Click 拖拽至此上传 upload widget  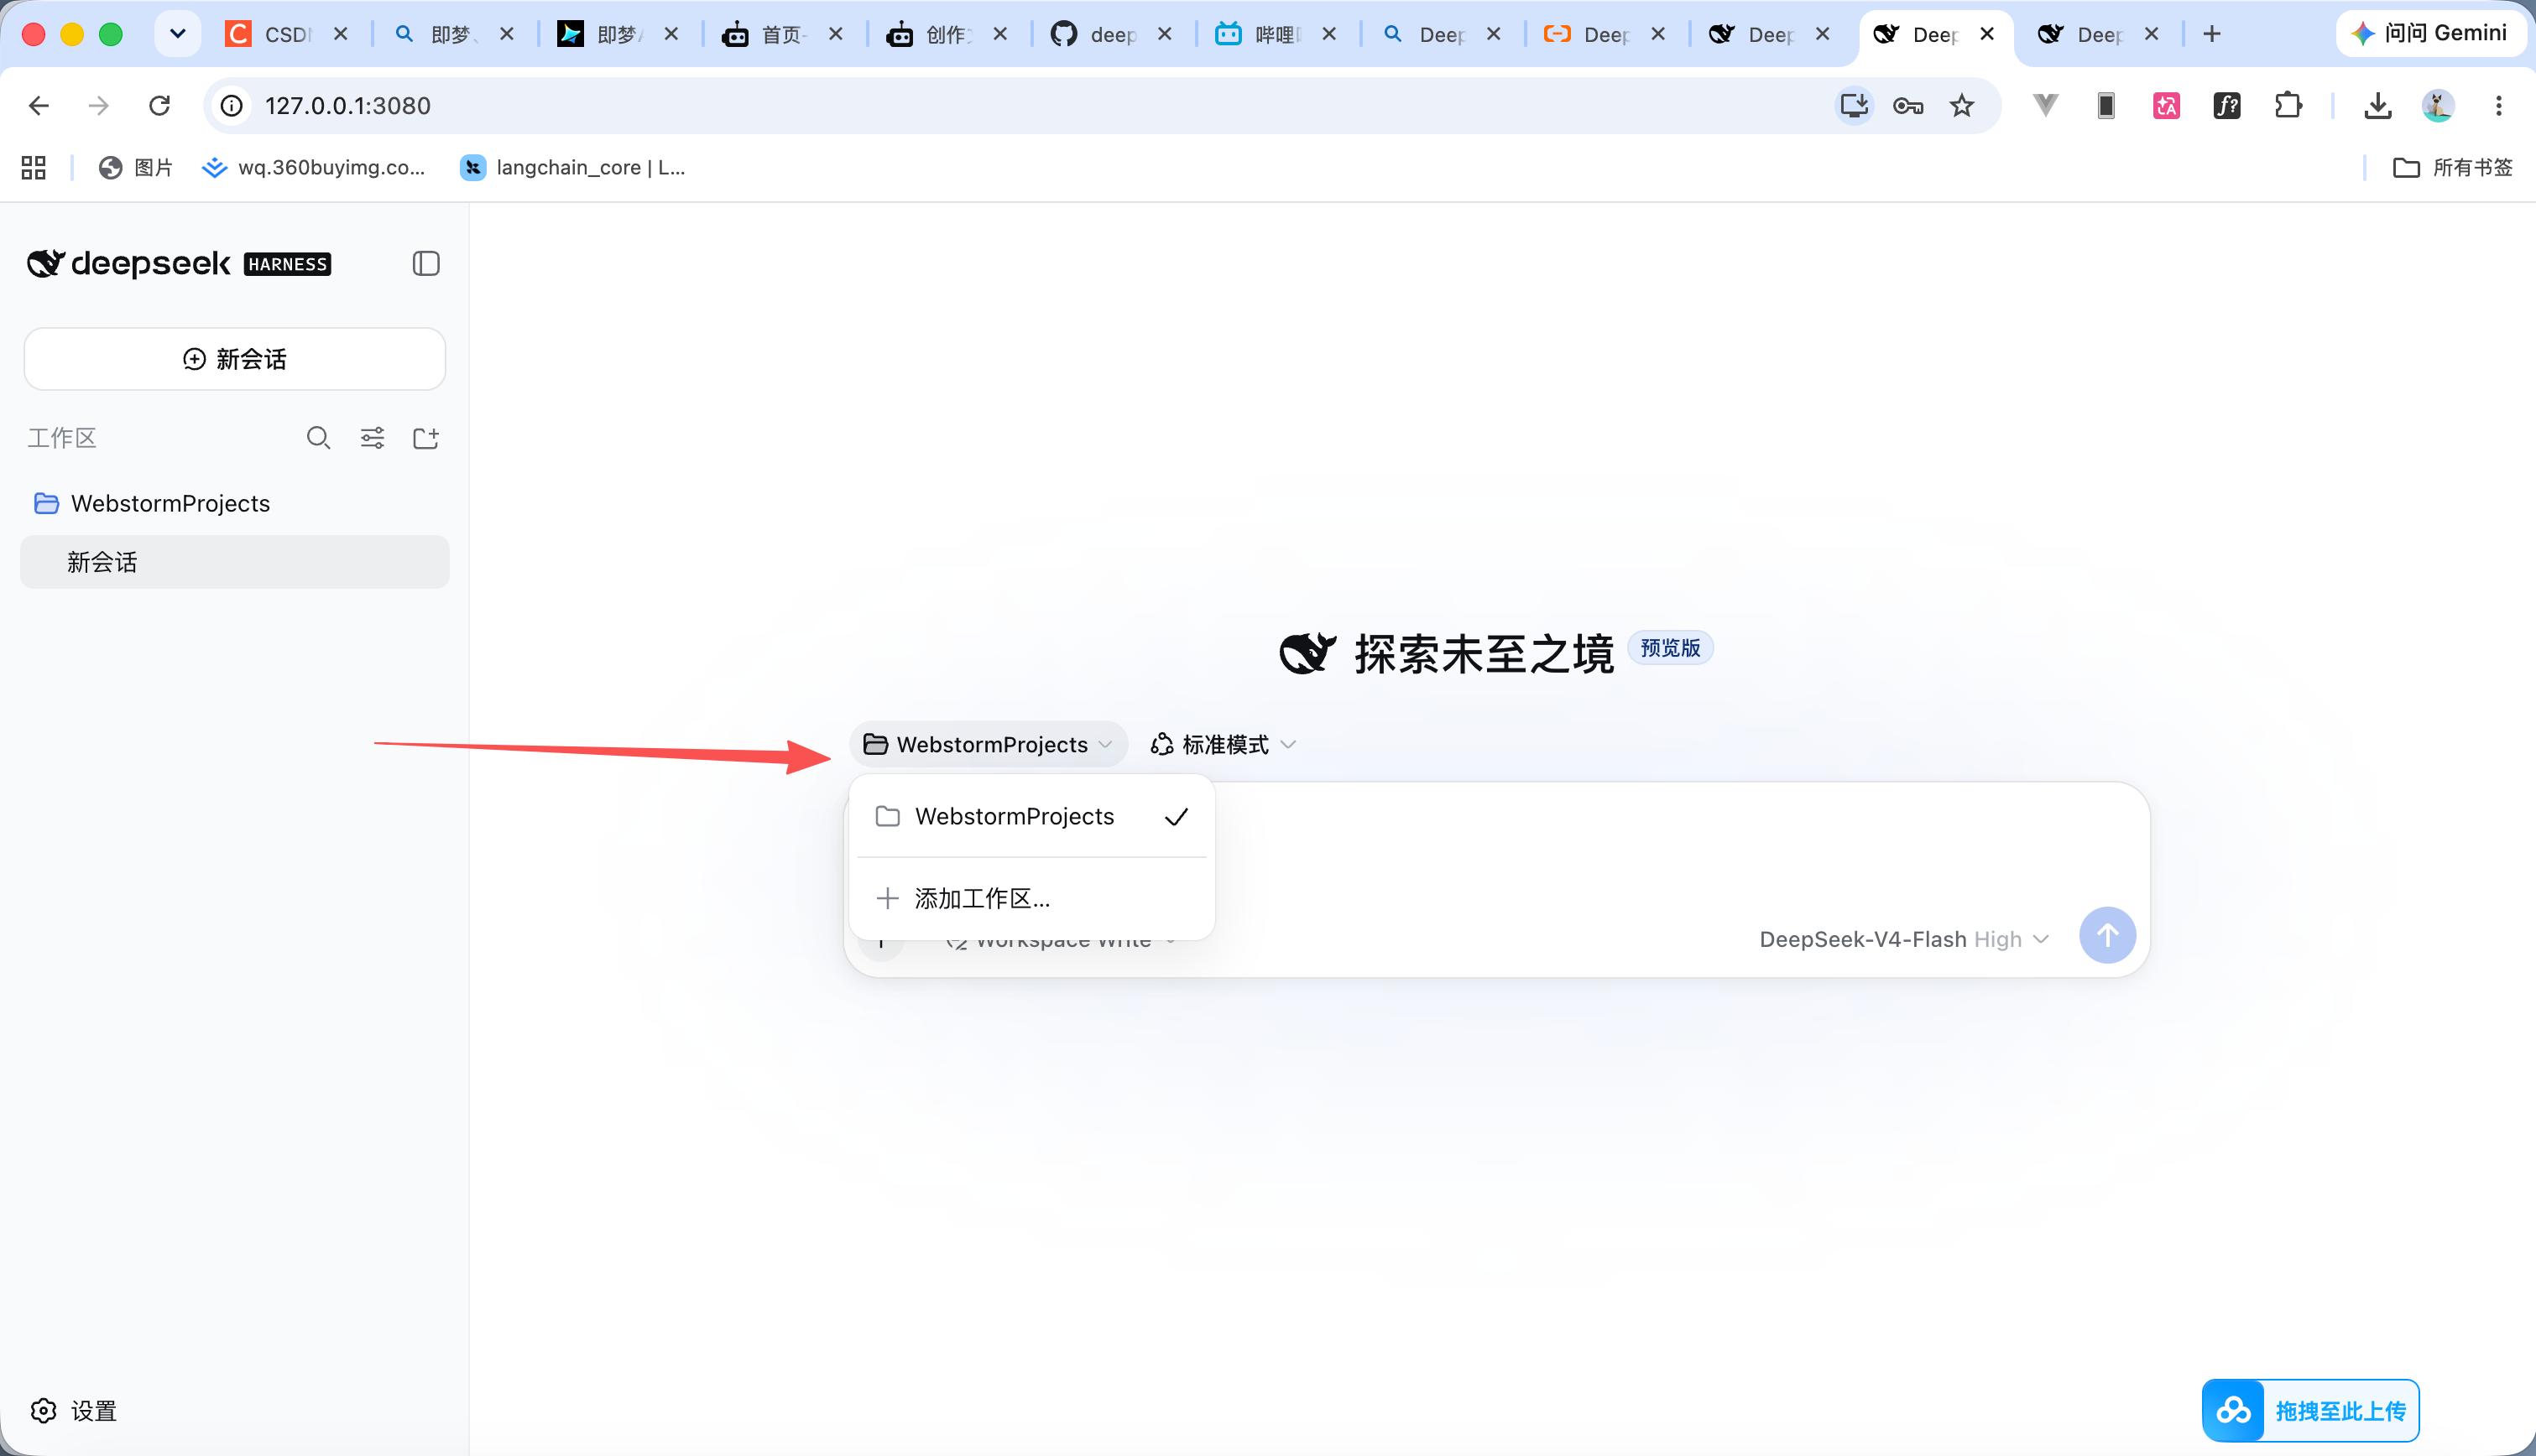click(2311, 1411)
